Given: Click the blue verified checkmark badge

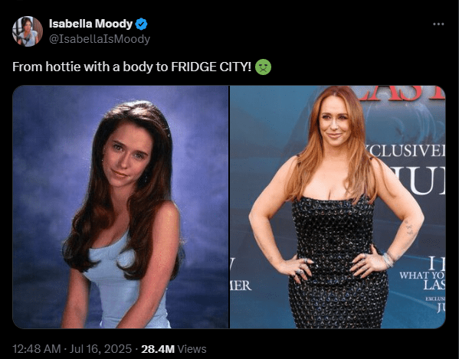Looking at the screenshot, I should [x=141, y=24].
